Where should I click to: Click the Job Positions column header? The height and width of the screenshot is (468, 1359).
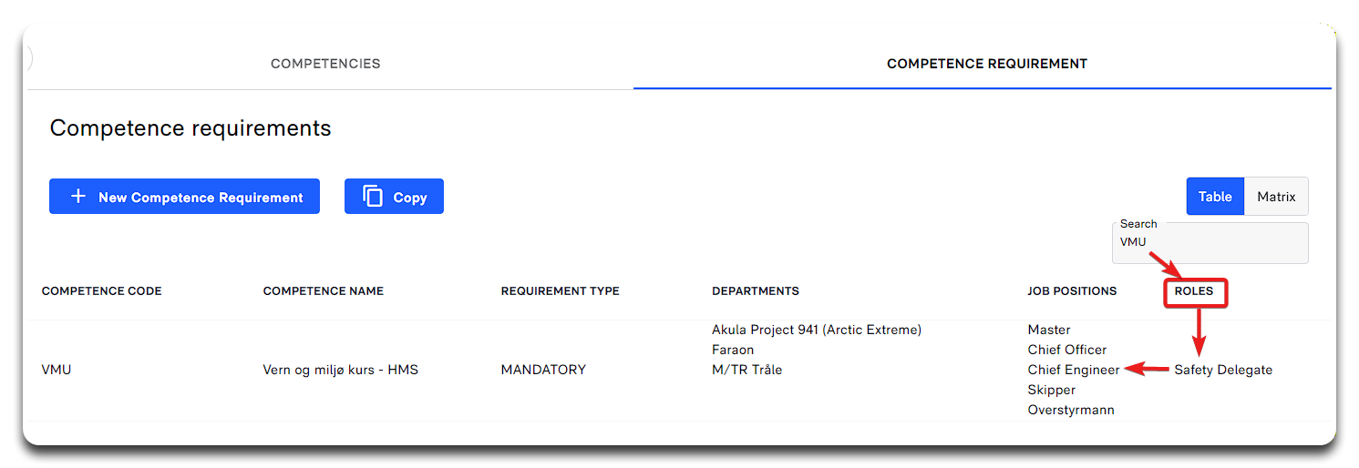pos(1072,291)
